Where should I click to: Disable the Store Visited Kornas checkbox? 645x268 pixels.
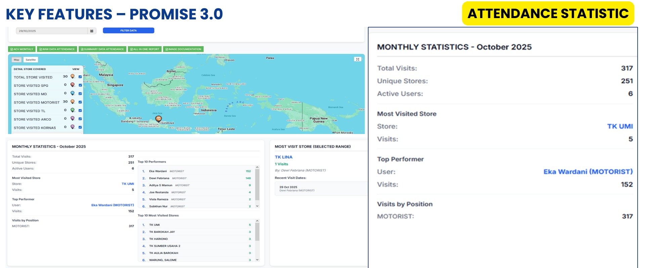[x=80, y=127]
